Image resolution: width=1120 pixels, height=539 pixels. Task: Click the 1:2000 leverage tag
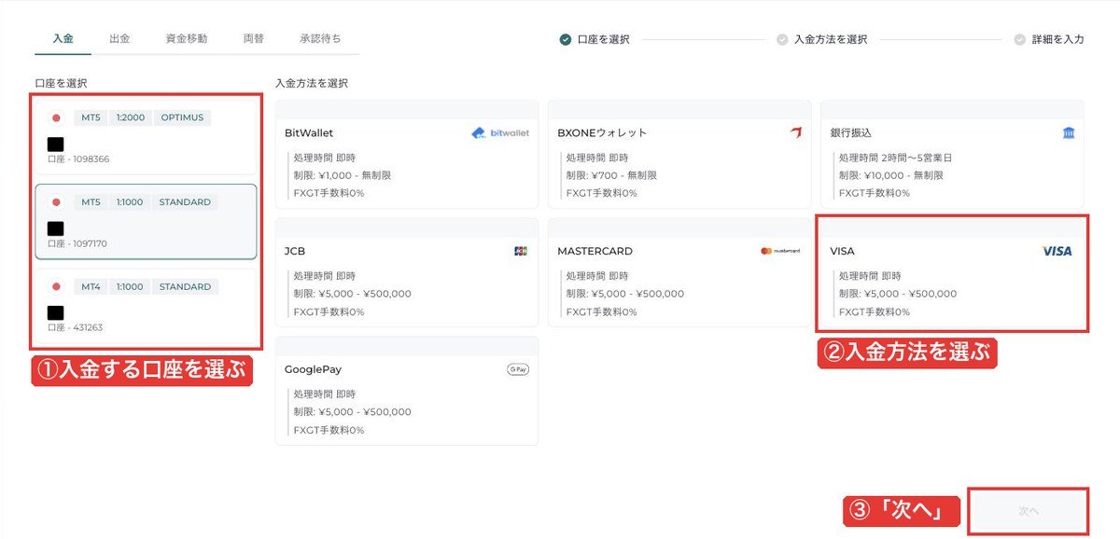[x=131, y=117]
